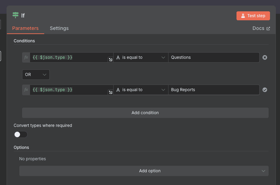
Task: Open operator dropdown for Questions condition
Action: pyautogui.click(x=141, y=57)
